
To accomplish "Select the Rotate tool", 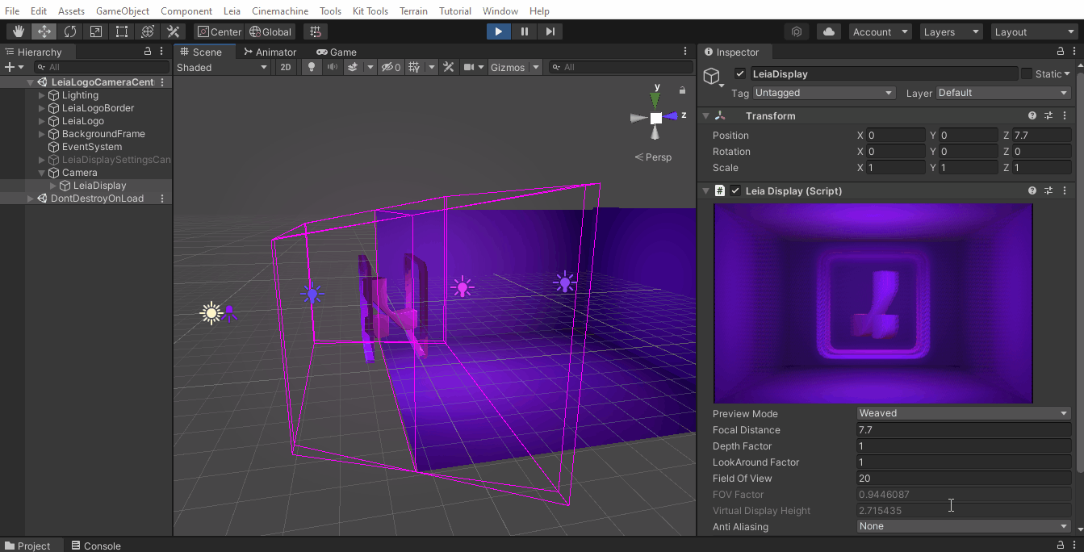I will (70, 31).
